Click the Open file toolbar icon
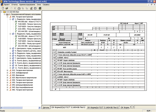The width and height of the screenshot is (156, 112). [6, 8]
